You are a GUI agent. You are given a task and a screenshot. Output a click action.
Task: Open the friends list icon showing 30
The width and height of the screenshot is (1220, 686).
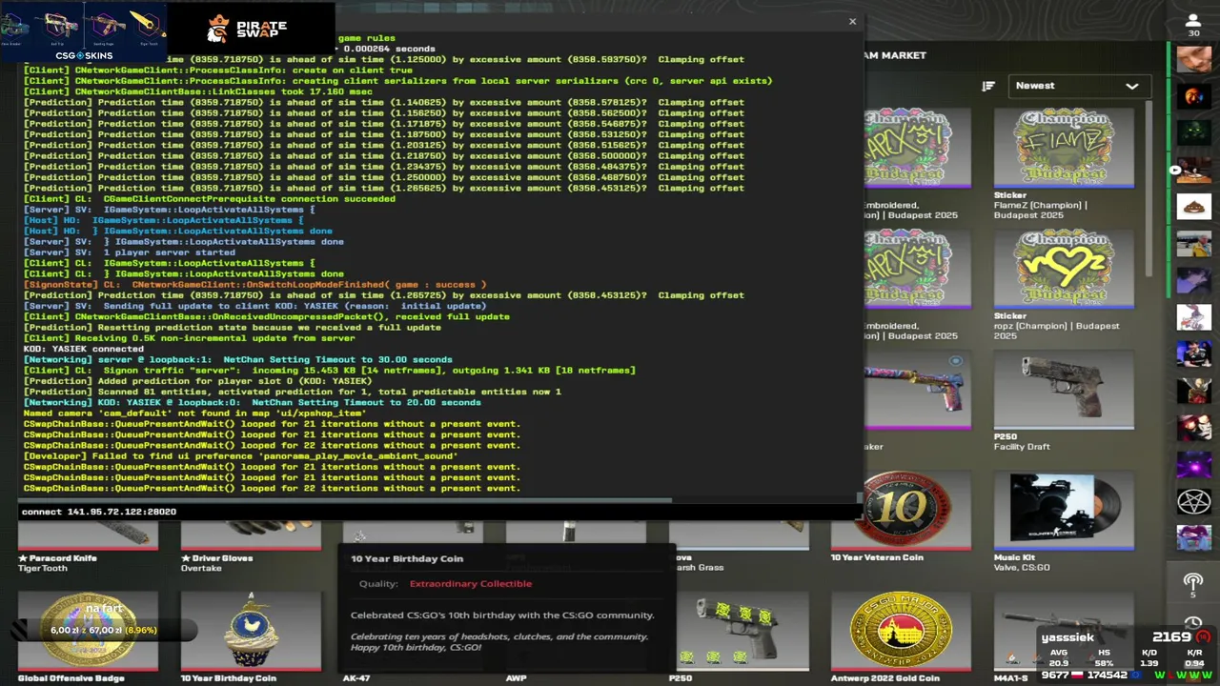click(1193, 25)
